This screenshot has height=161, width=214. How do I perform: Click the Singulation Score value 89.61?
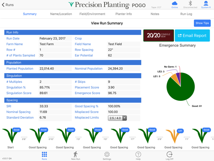(55, 93)
